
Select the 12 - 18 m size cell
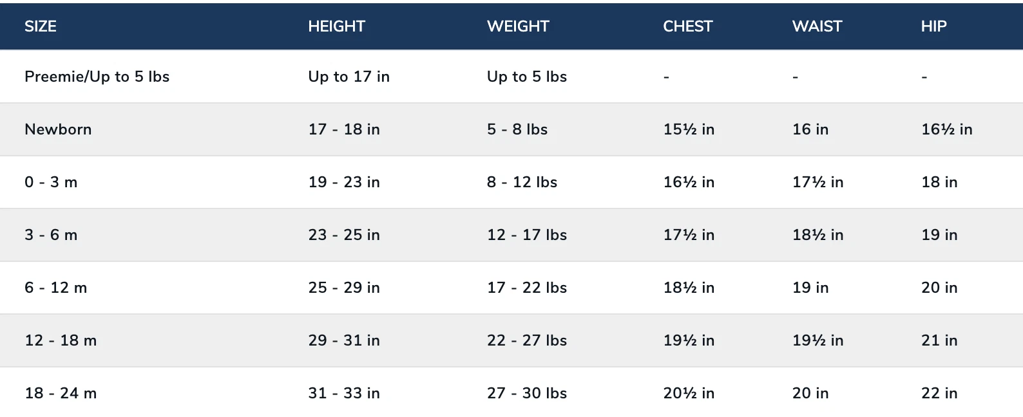[x=61, y=340]
